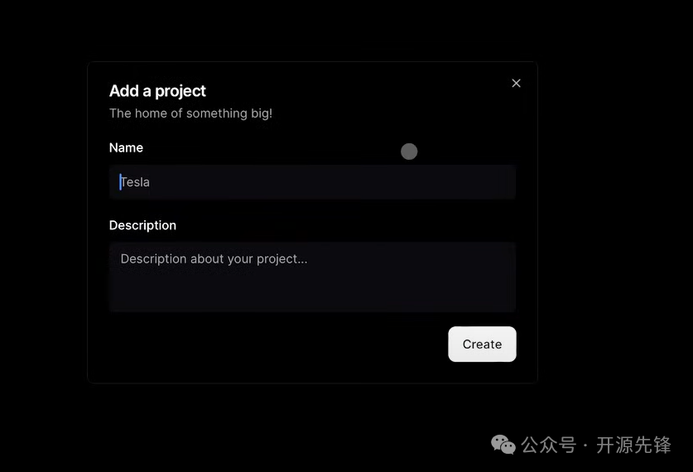Click the Description field label
Viewport: 693px width, 472px height.
(x=142, y=225)
